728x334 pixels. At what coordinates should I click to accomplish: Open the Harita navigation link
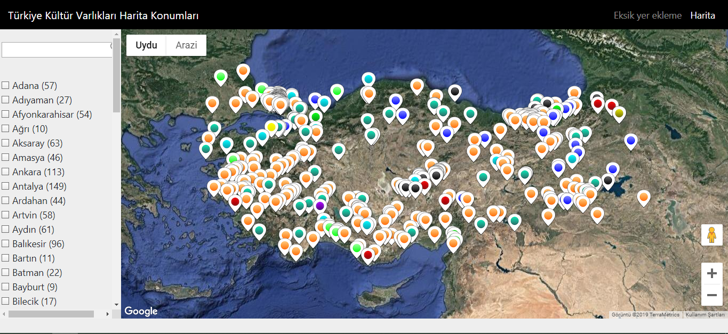[702, 15]
